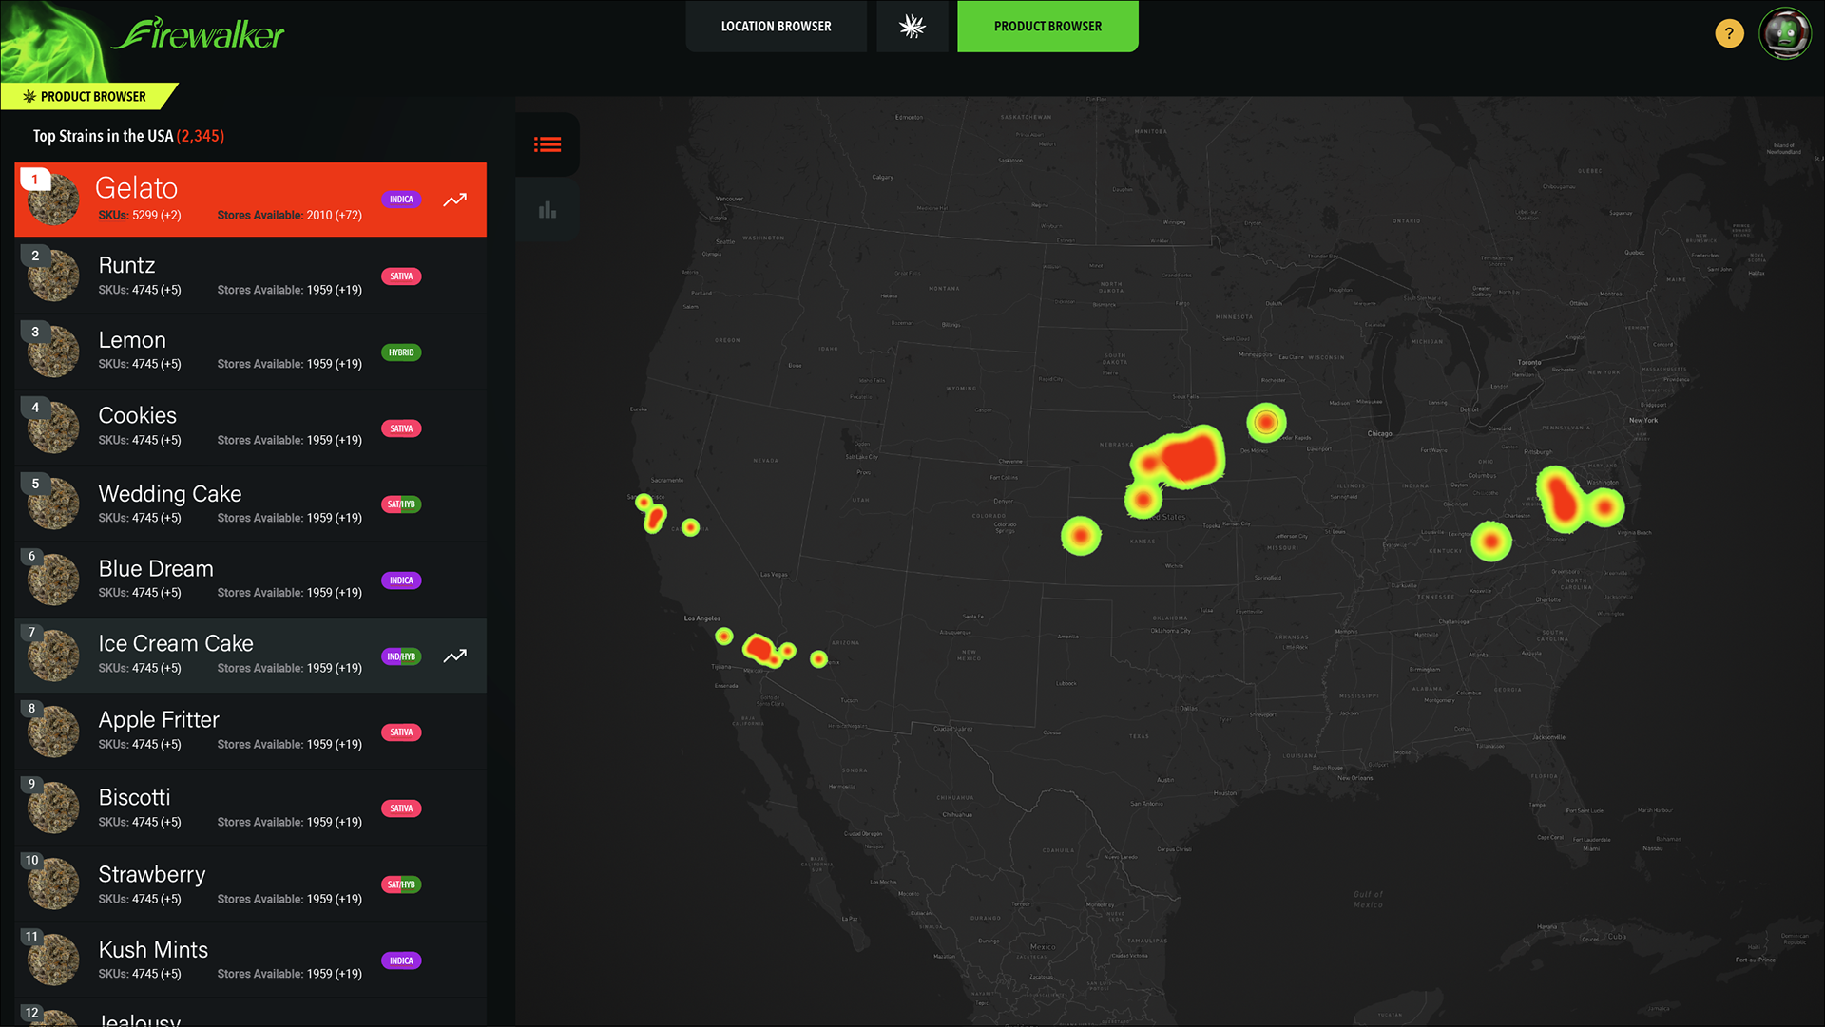
Task: Open the Location Browser tab
Action: point(776,26)
